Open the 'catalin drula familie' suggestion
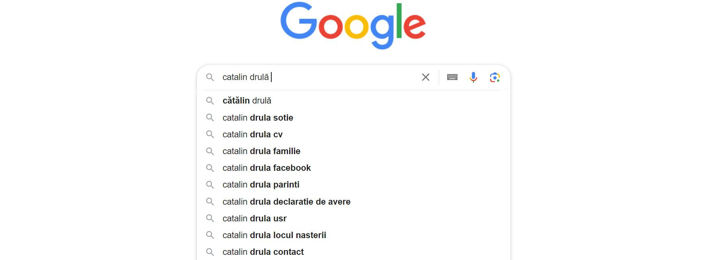The height and width of the screenshot is (260, 728). tap(261, 151)
